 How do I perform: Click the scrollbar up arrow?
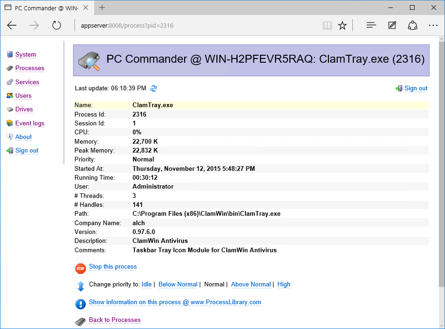[x=442, y=39]
